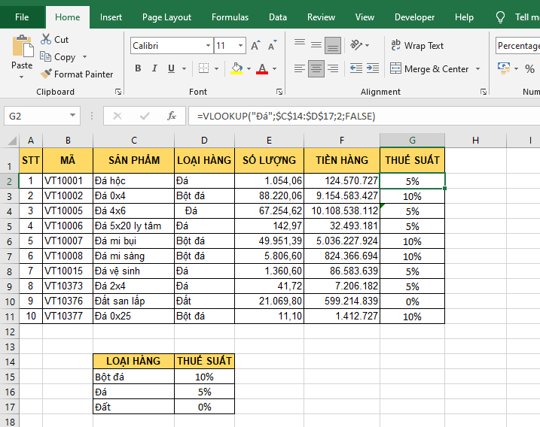Activate the Format Painter brush
Viewport: 540px width, 427px height.
tap(46, 74)
